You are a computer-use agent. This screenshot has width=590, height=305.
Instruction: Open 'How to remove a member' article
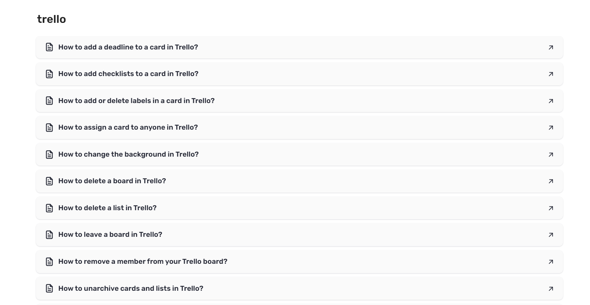coord(299,262)
